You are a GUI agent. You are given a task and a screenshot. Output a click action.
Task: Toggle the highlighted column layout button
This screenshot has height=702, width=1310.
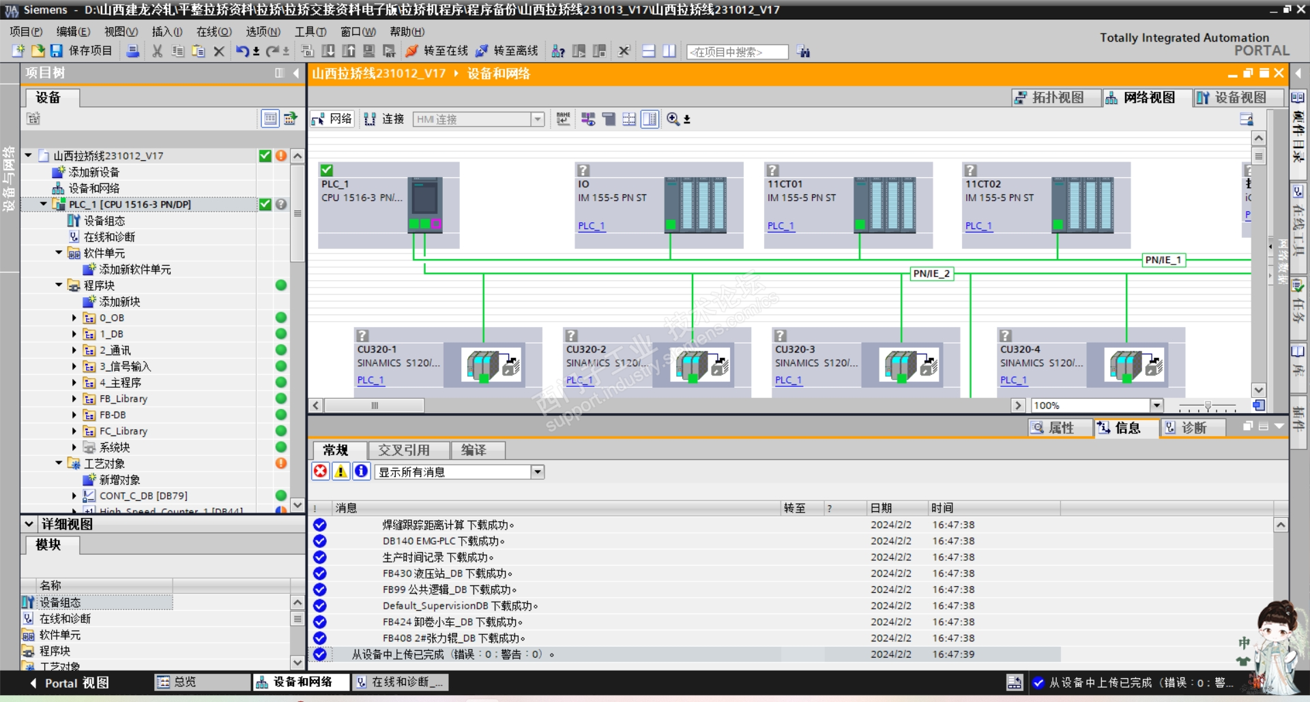tap(650, 119)
